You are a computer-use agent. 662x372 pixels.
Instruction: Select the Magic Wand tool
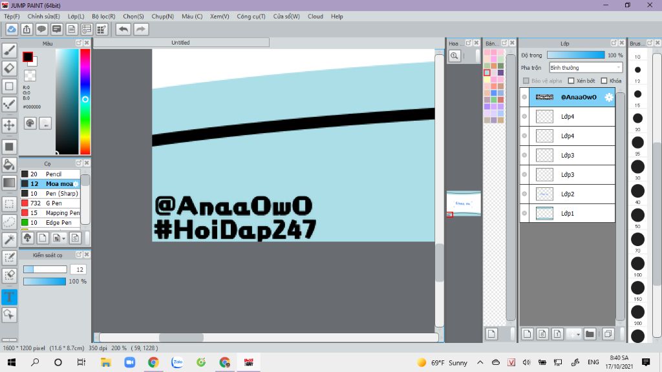point(9,240)
